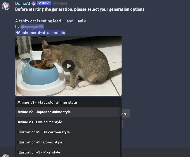Click the Anime v1 Flat color dropdown header
Image resolution: width=190 pixels, height=157 pixels.
pyautogui.click(x=68, y=102)
